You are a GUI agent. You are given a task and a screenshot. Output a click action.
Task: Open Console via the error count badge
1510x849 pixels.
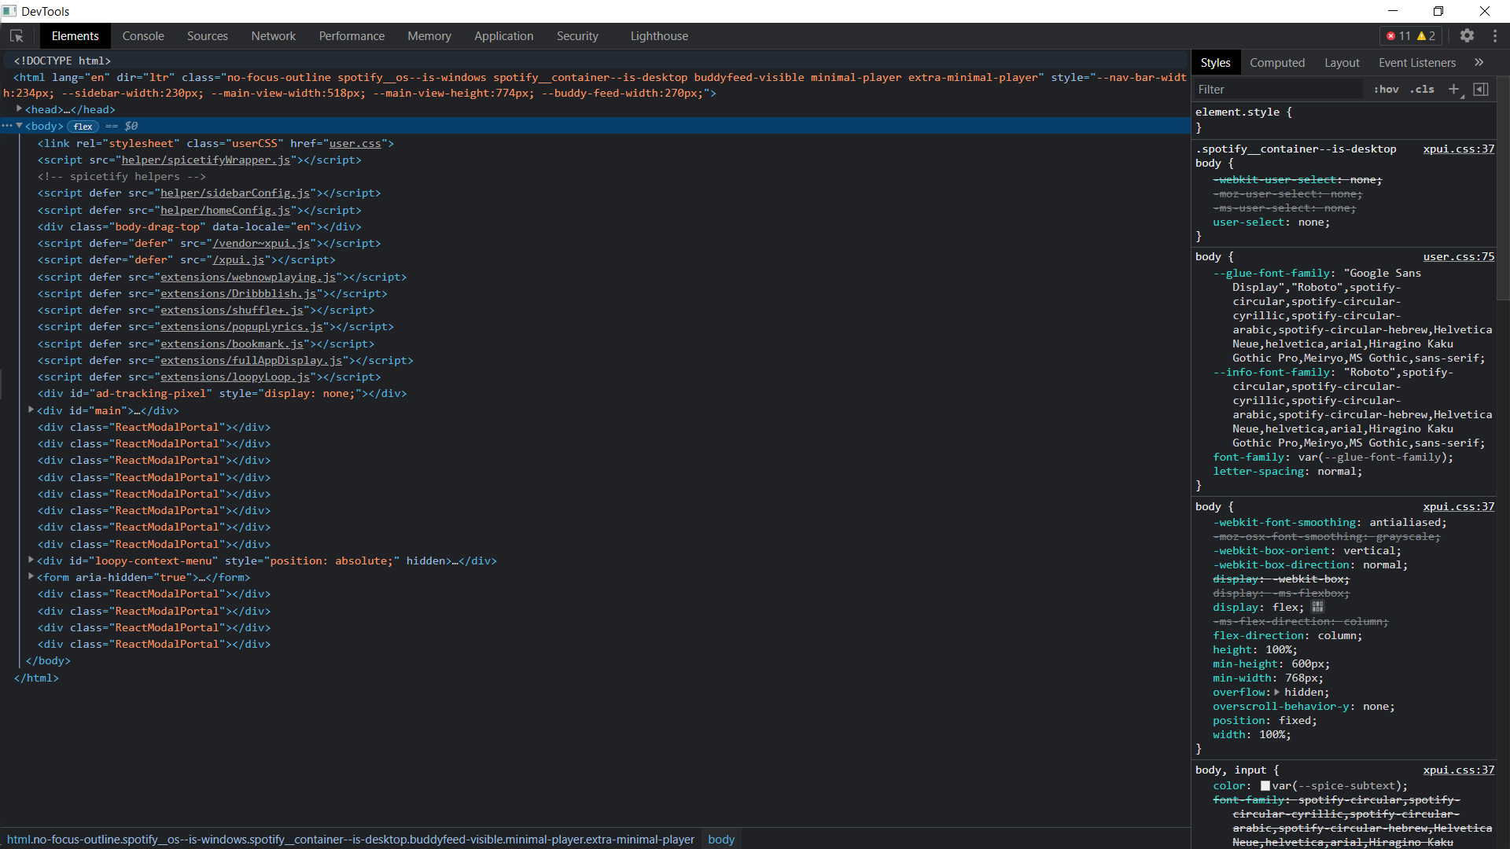click(x=1394, y=35)
